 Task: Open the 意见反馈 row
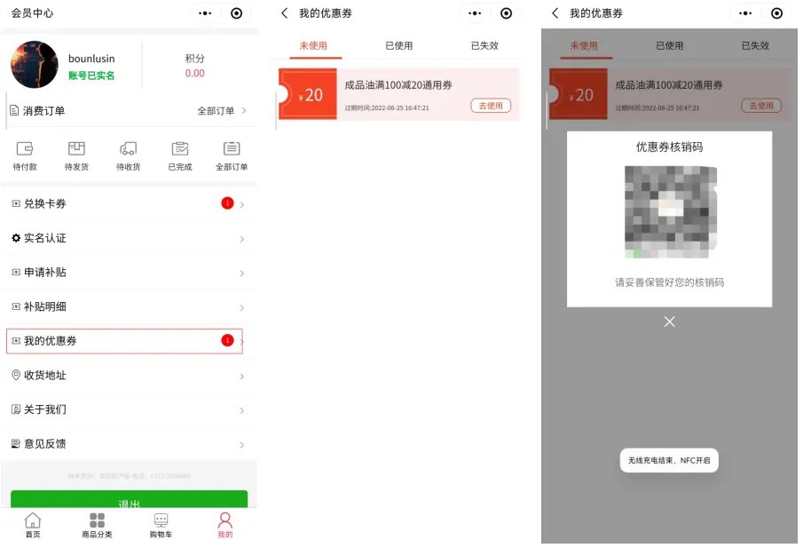pyautogui.click(x=128, y=444)
